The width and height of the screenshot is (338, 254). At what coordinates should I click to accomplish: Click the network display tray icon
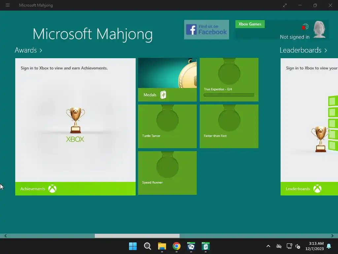tap(289, 246)
